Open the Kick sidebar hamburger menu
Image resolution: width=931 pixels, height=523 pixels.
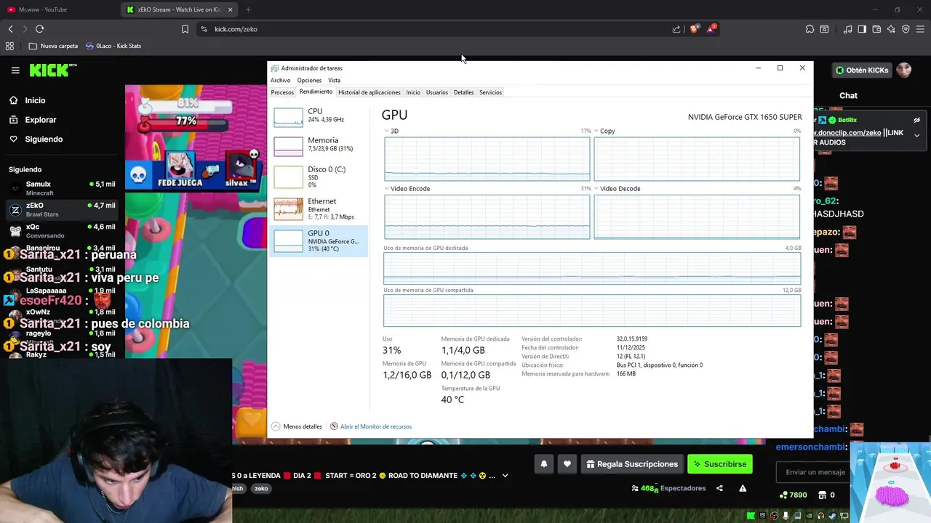(x=15, y=70)
